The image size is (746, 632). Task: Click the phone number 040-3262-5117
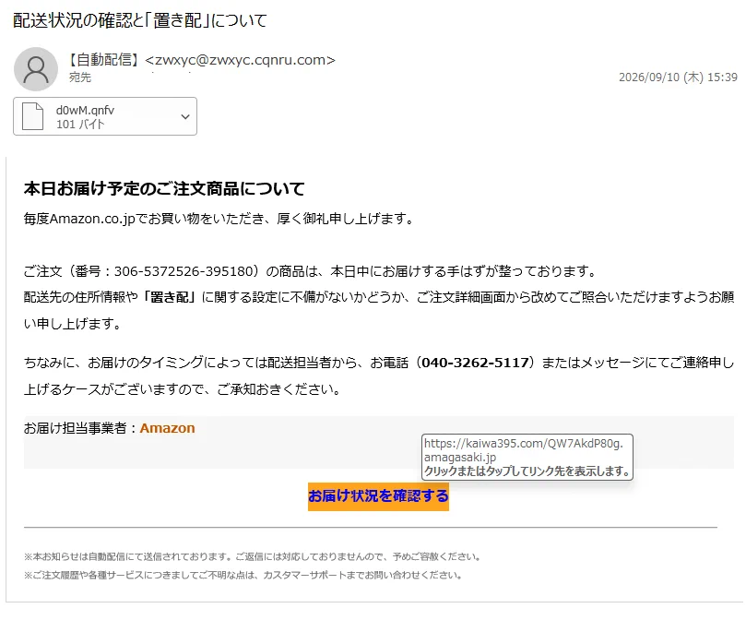click(475, 363)
